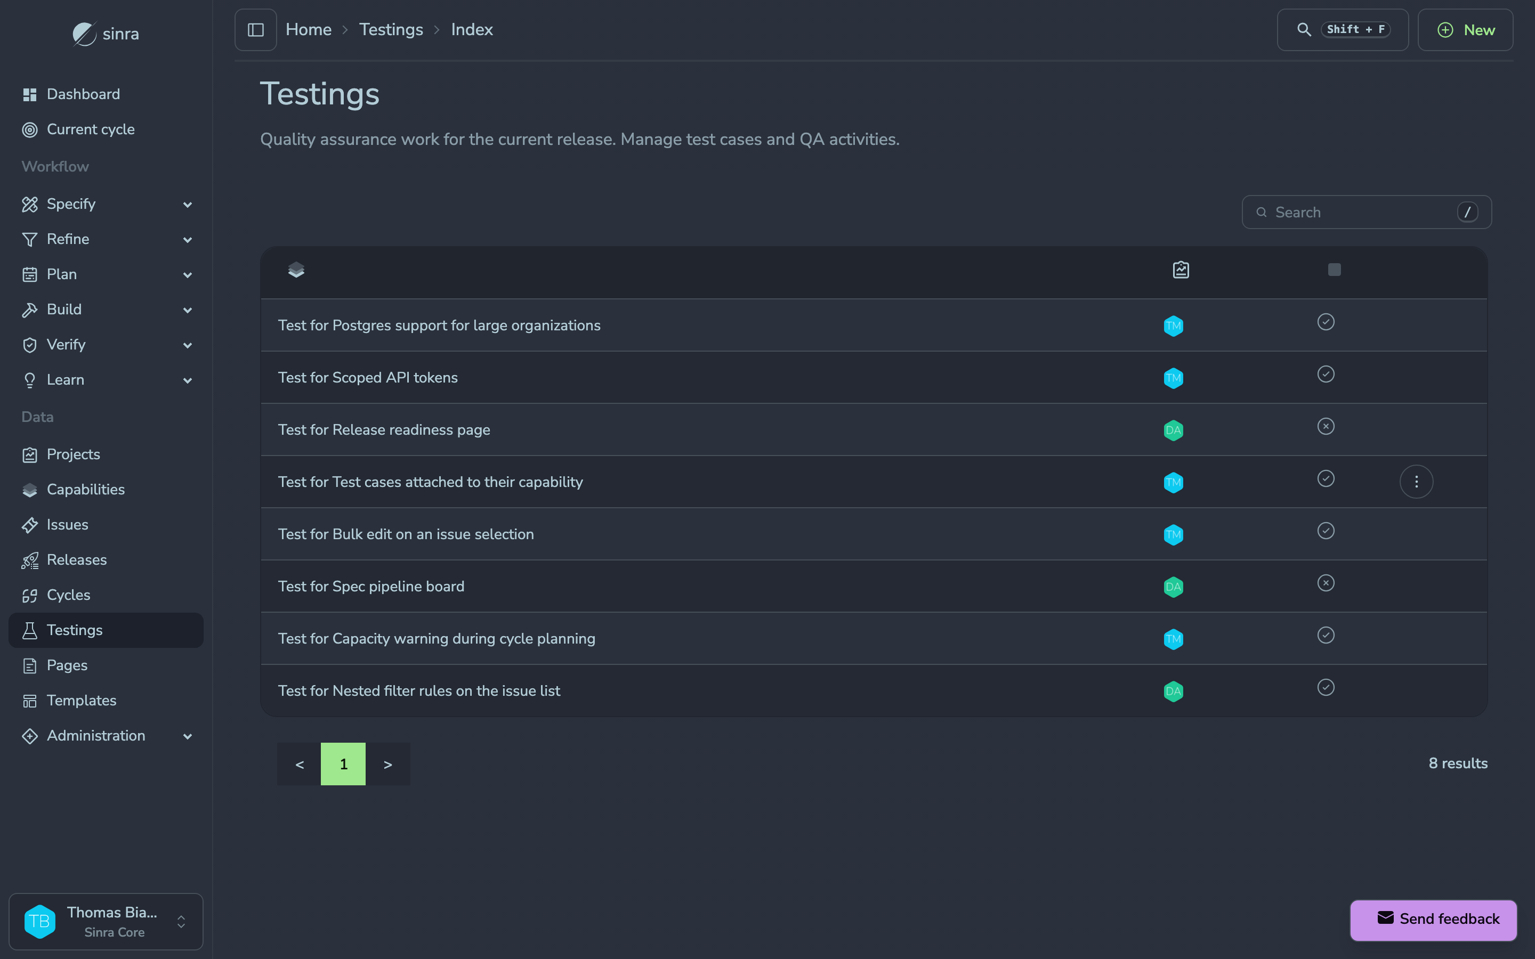
Task: Go to Current cycle
Action: (106, 129)
